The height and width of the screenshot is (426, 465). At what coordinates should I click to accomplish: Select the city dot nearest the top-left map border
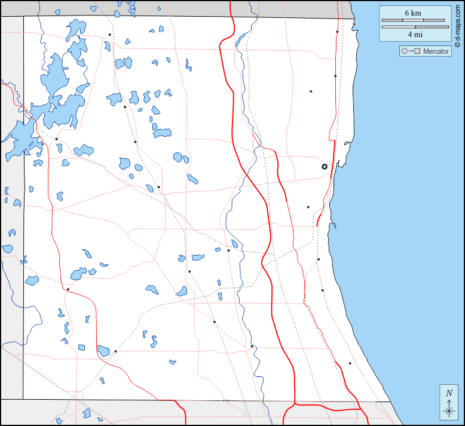click(x=110, y=35)
